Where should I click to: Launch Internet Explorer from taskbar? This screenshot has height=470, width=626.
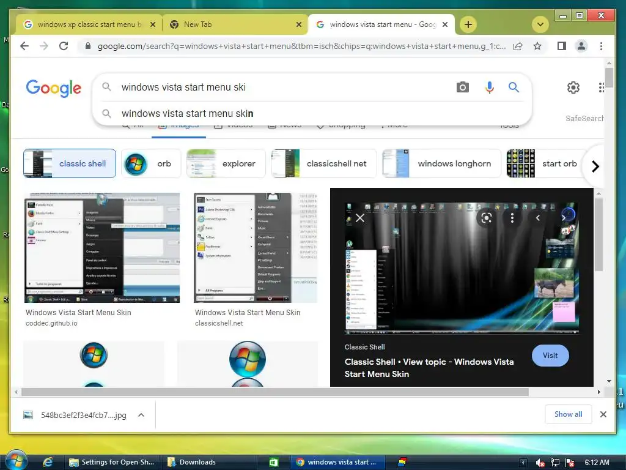coord(48,462)
